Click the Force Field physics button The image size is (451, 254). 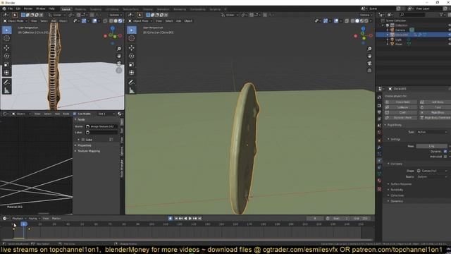click(401, 102)
